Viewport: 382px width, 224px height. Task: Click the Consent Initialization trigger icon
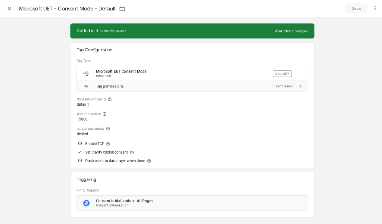[86, 203]
